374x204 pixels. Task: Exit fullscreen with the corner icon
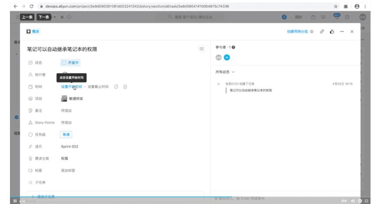tap(367, 201)
